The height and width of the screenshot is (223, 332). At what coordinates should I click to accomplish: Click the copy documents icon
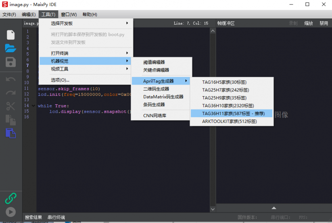click(x=10, y=120)
